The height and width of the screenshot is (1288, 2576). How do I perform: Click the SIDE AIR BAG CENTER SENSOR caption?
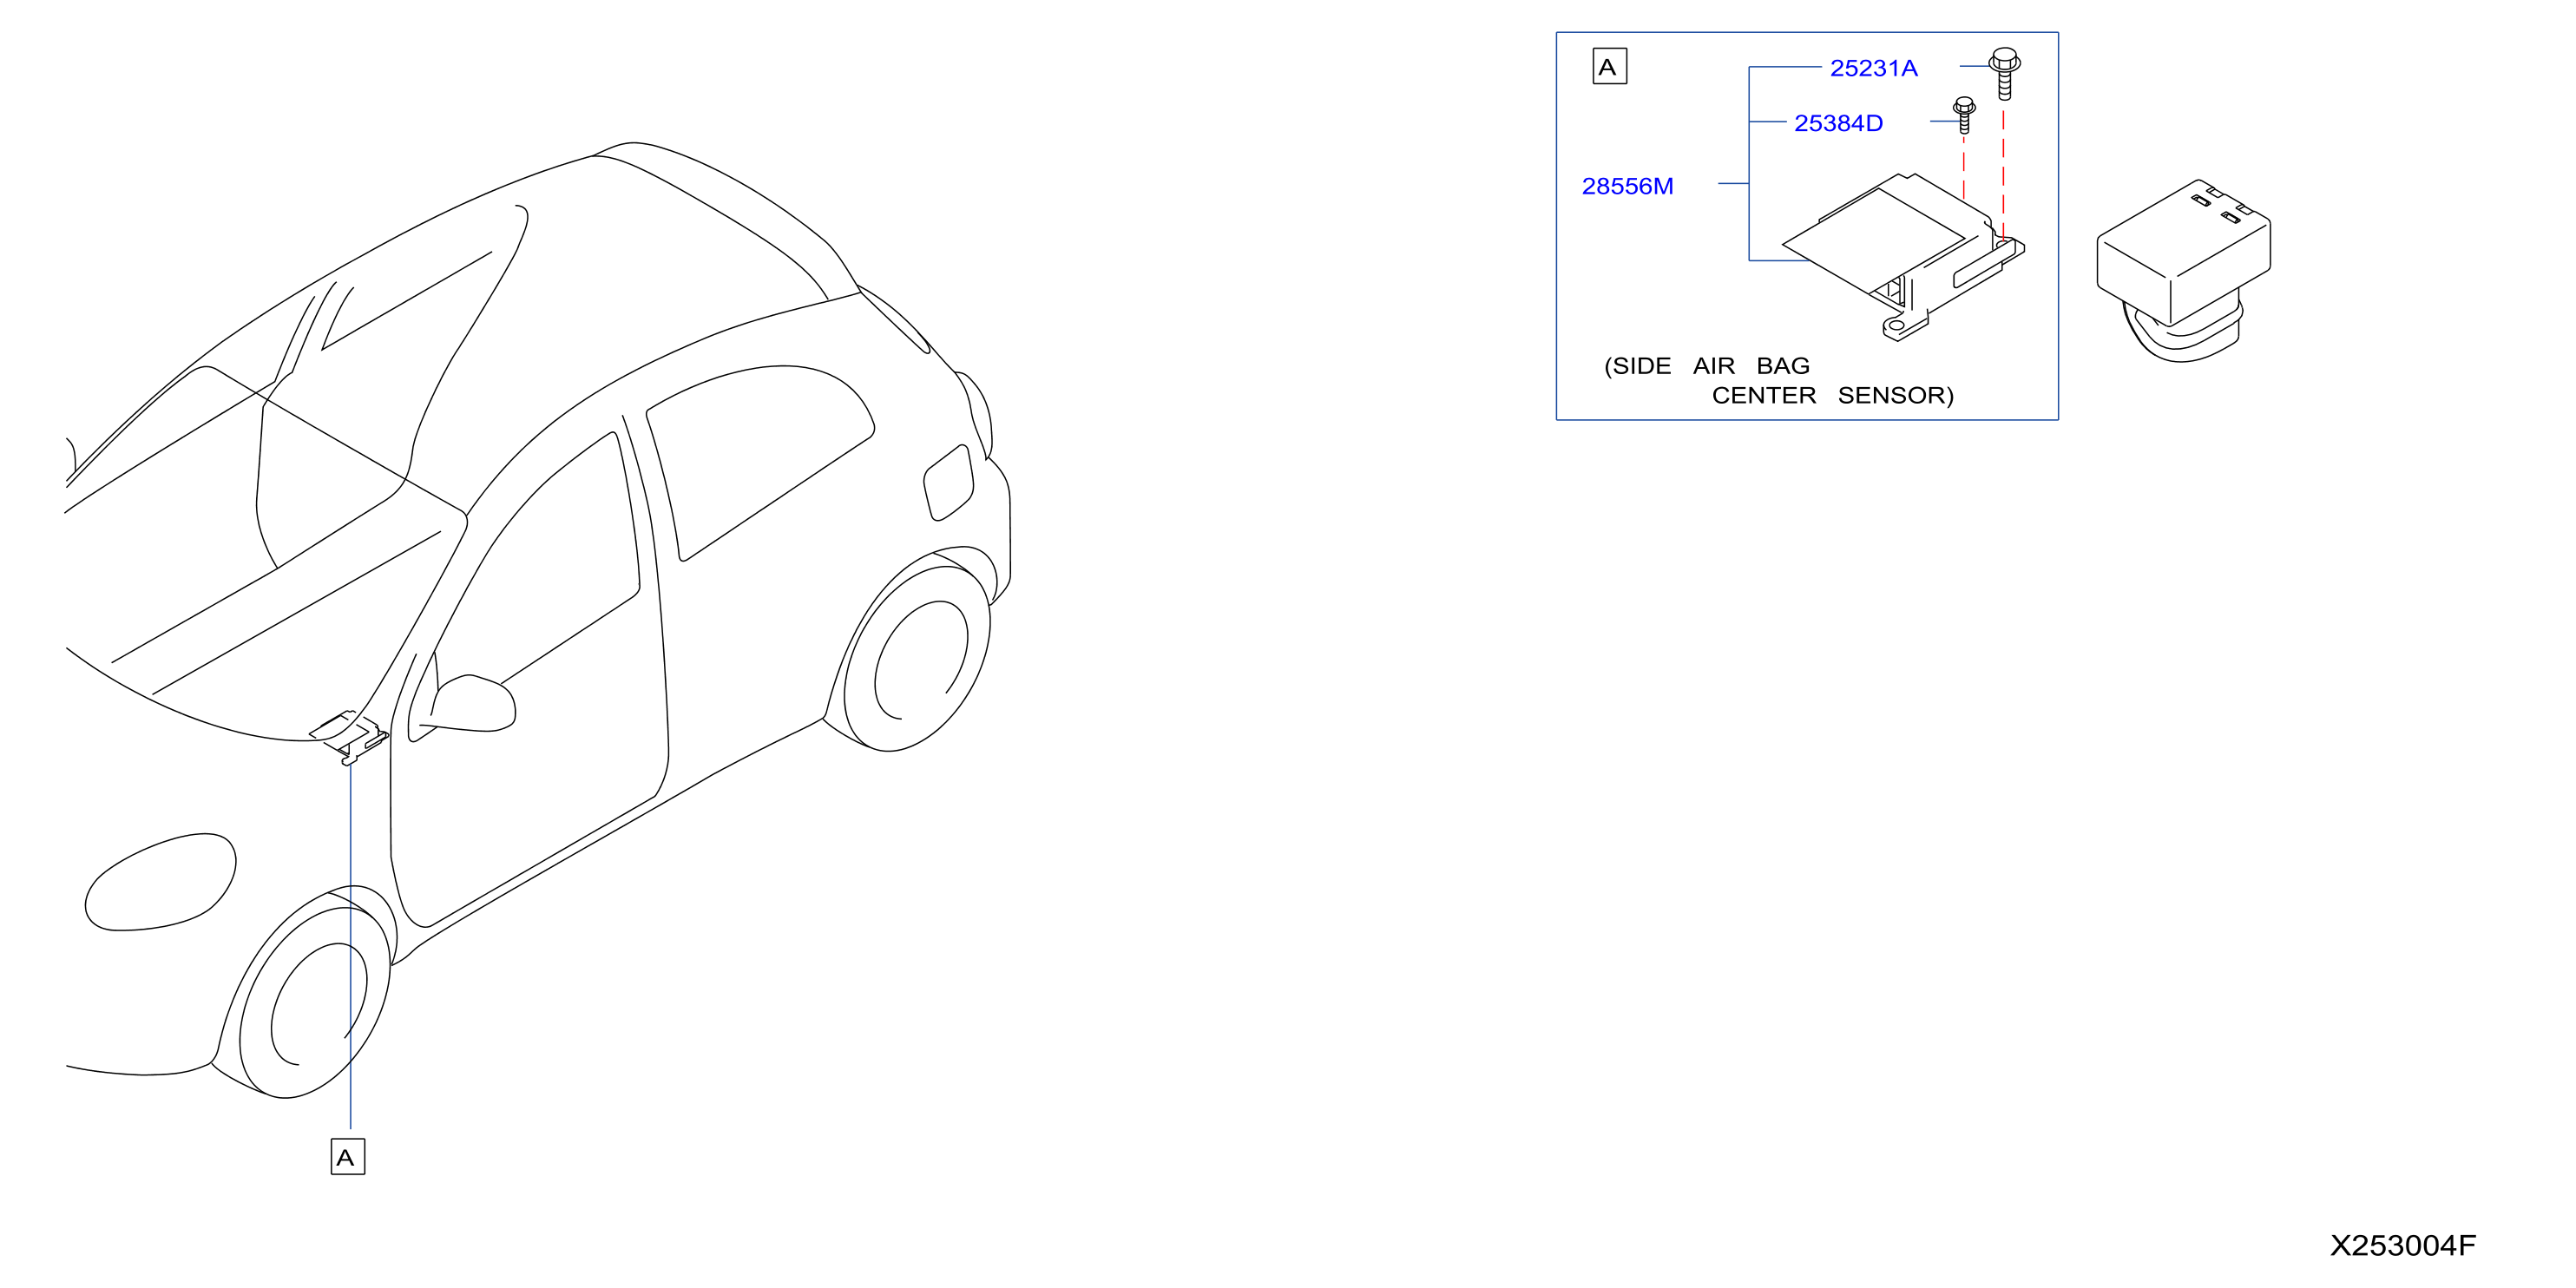(1778, 380)
